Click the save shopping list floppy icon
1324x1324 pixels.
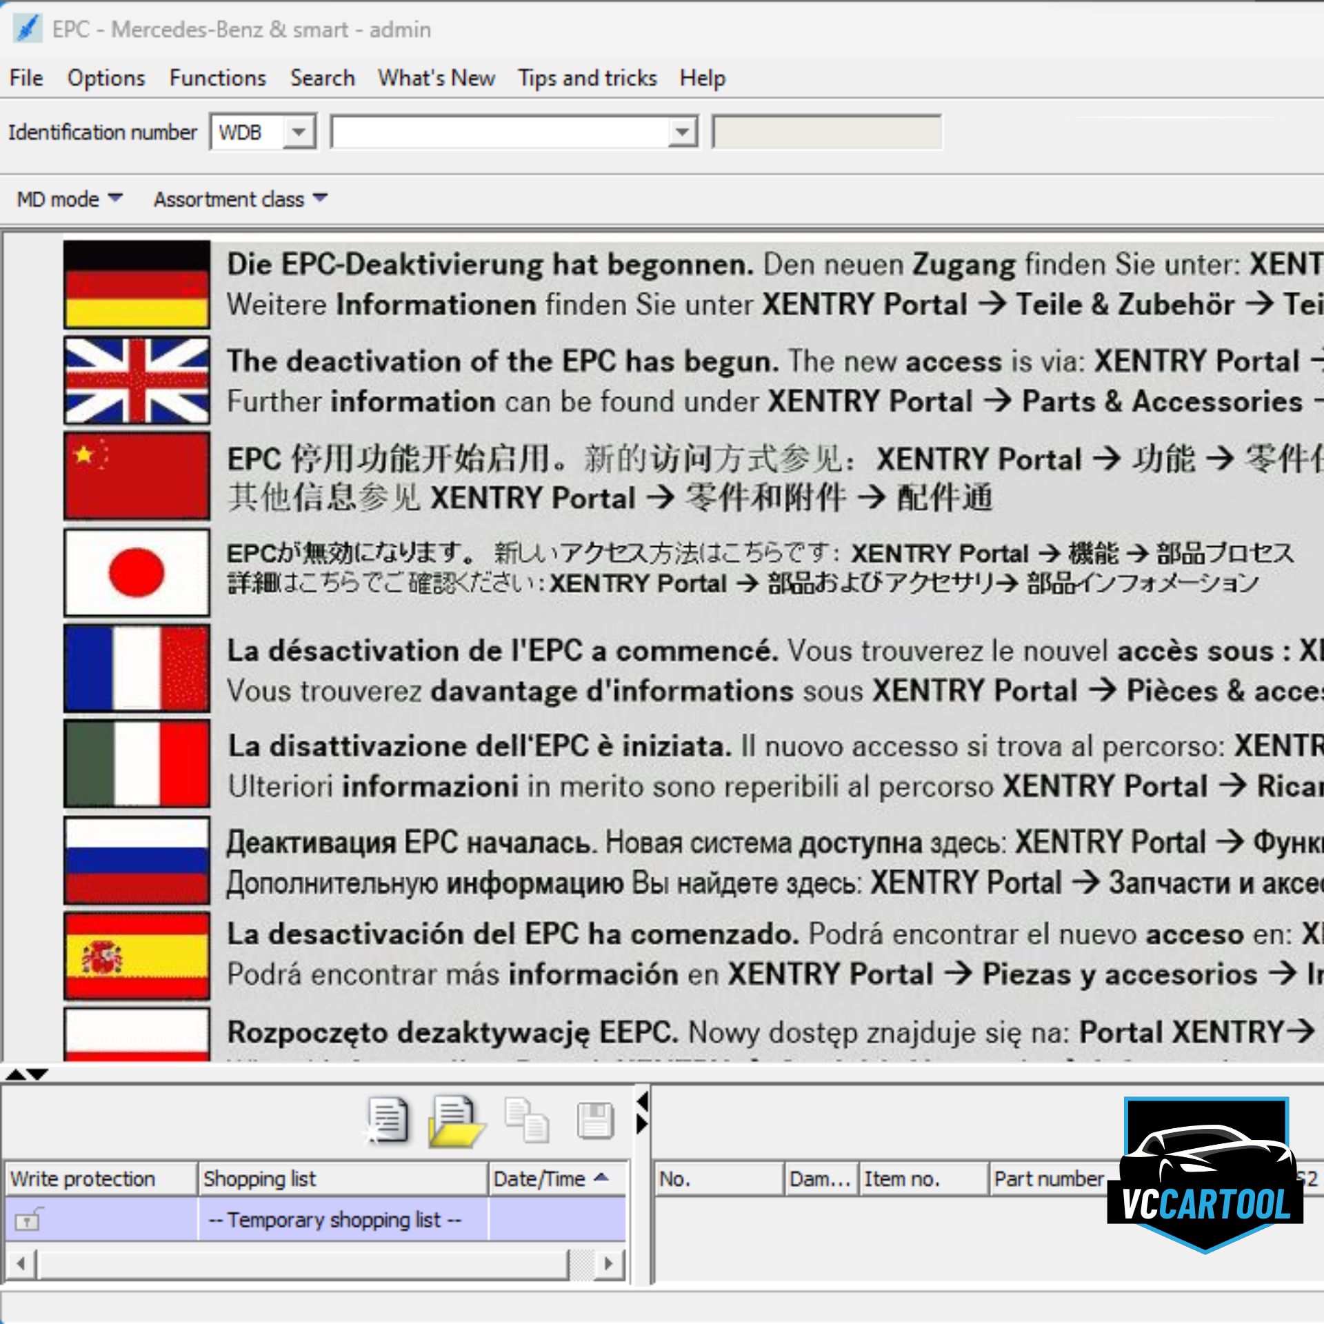(x=595, y=1120)
